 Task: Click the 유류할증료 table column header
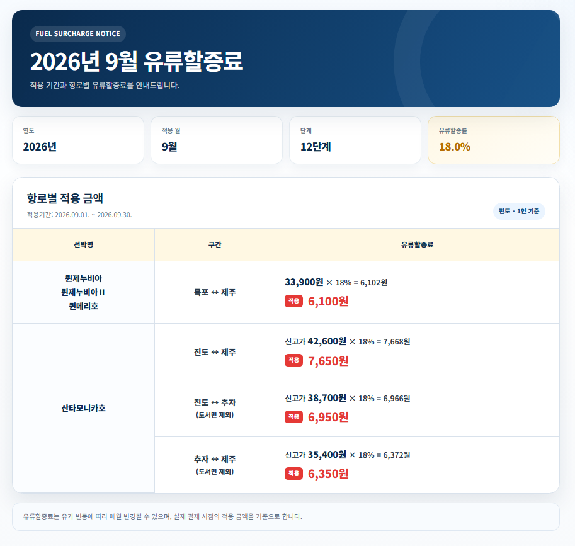pos(418,245)
